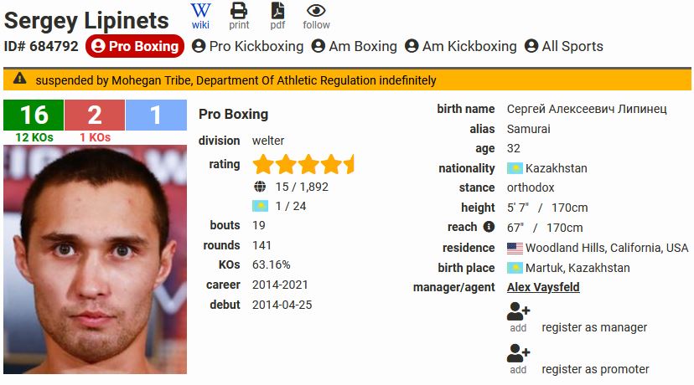Screen dimensions: 694x385
Task: Show the All Sports tab
Action: click(563, 46)
